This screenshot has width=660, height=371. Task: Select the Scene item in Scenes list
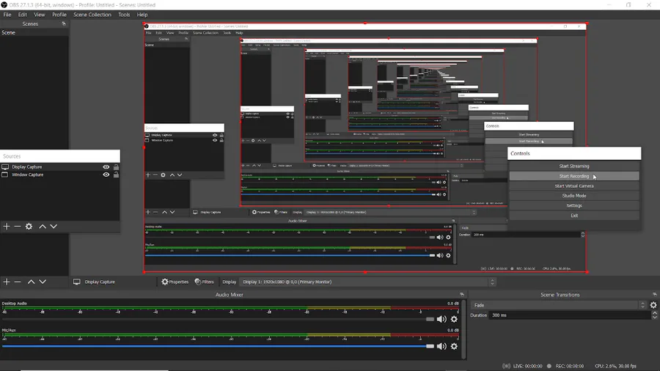pos(34,32)
